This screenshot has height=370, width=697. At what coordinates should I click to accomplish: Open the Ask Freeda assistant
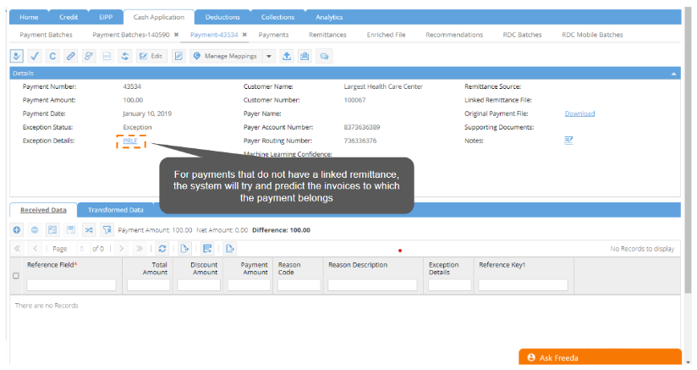[600, 357]
